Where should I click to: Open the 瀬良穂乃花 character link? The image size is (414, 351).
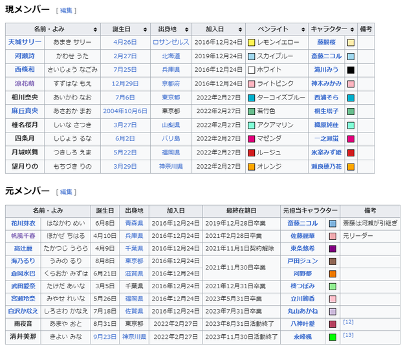coord(327,167)
